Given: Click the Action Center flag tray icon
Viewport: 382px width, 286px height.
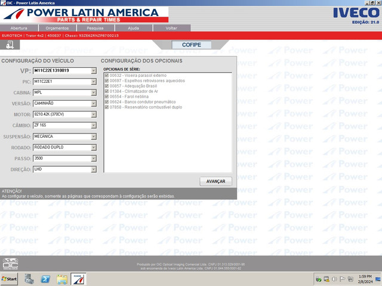Looking at the screenshot, I should point(342,279).
